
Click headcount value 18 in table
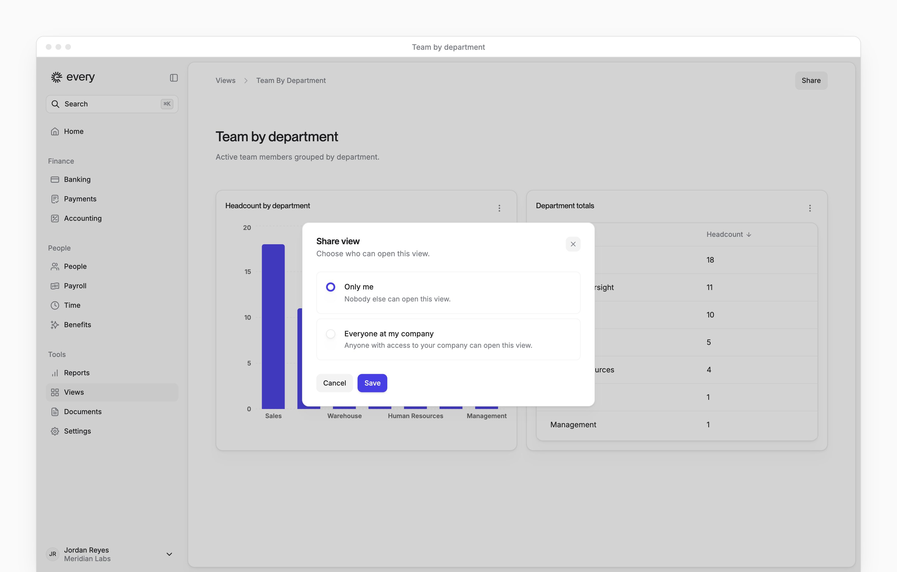[x=710, y=260]
